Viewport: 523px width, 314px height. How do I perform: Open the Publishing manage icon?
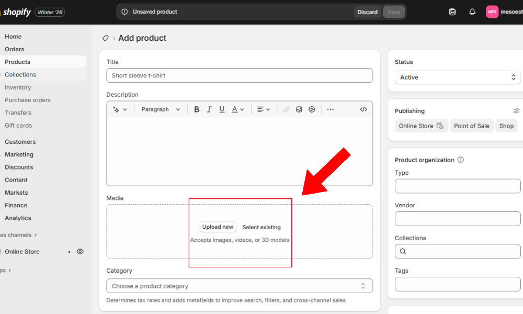coord(516,110)
